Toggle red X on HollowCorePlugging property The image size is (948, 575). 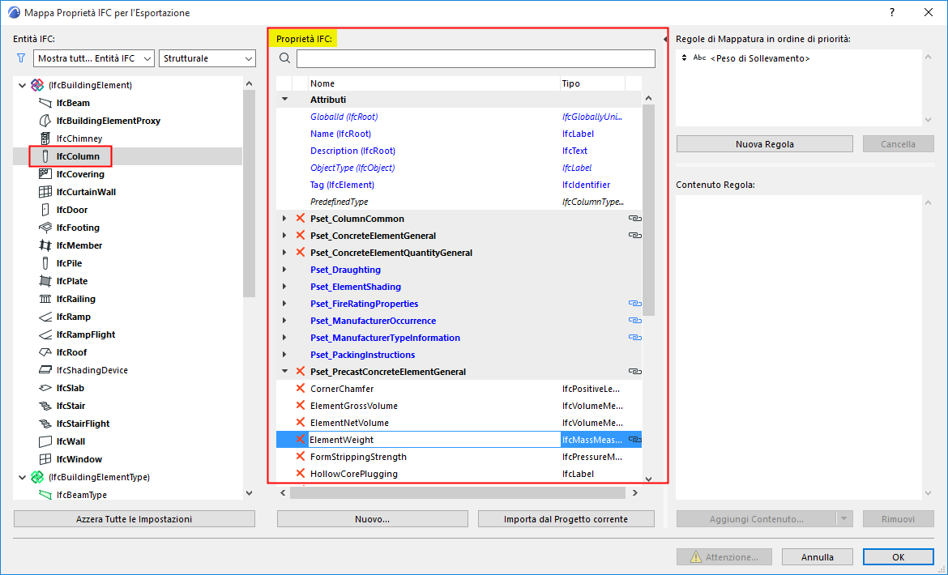301,474
